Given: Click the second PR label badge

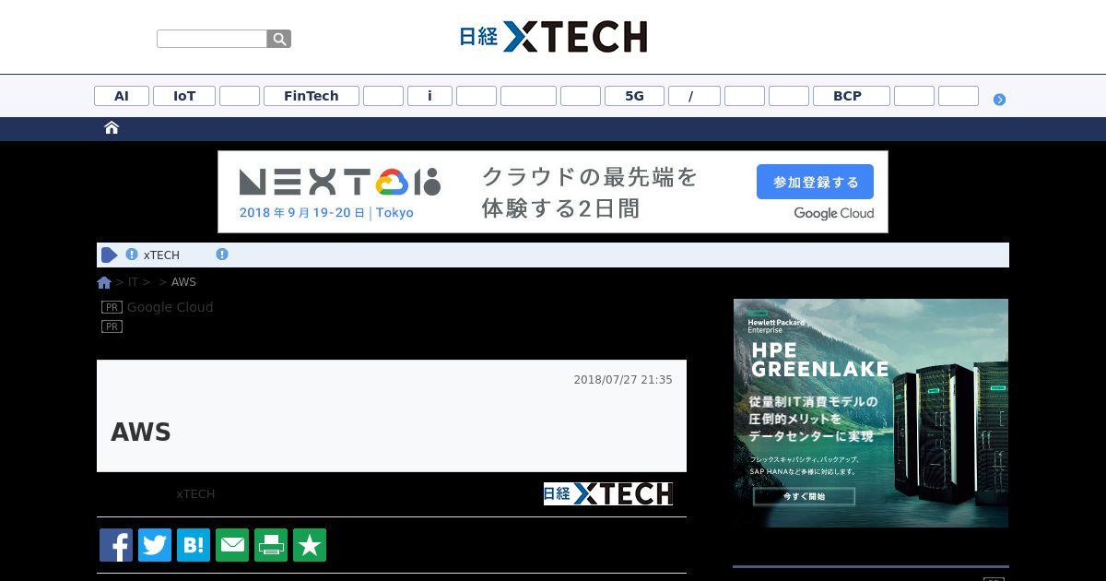Looking at the screenshot, I should click(x=112, y=326).
